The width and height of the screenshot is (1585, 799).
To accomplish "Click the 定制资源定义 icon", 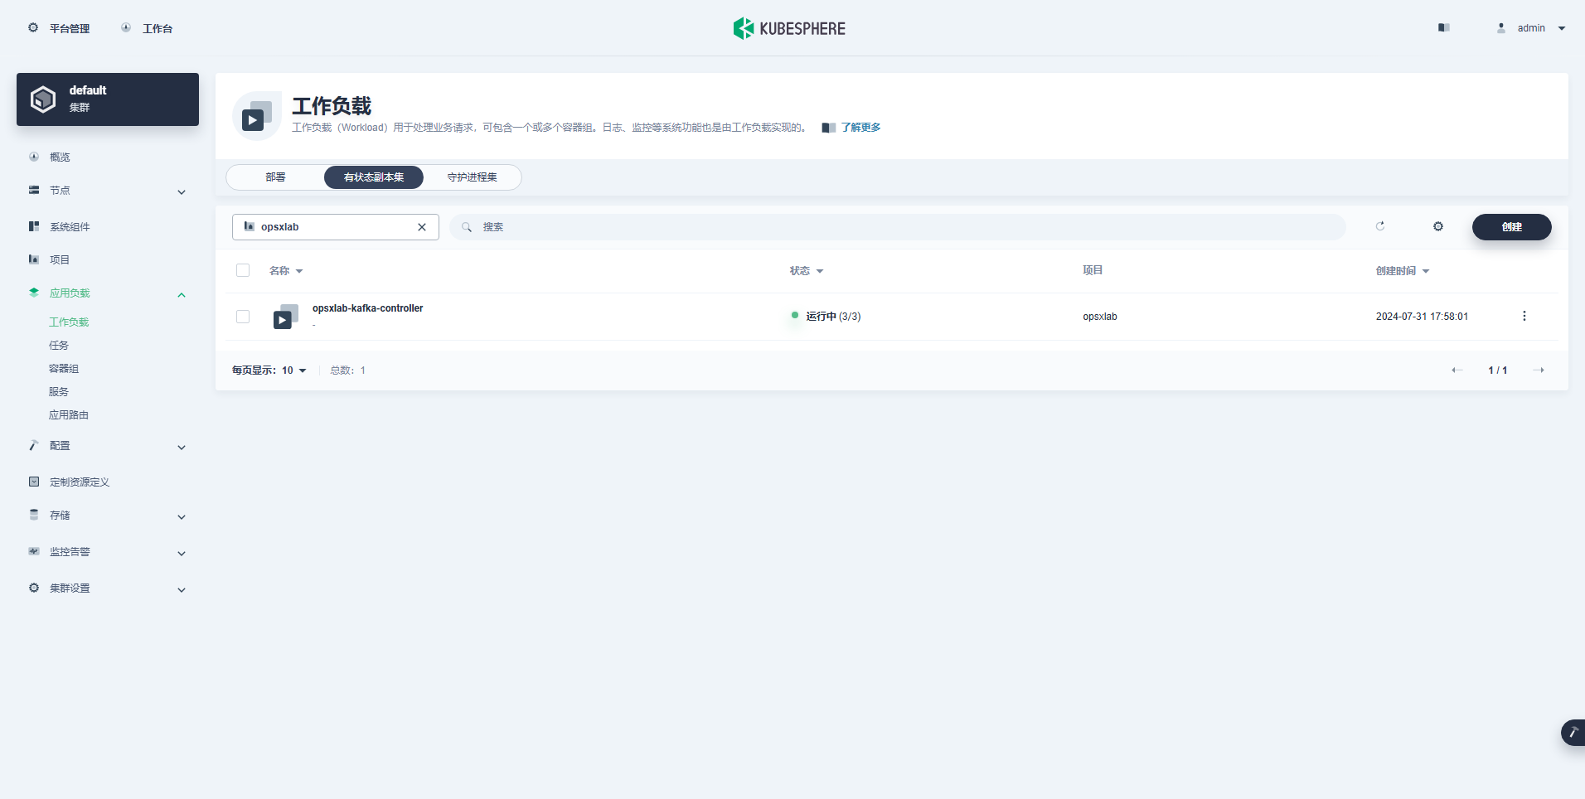I will (34, 482).
